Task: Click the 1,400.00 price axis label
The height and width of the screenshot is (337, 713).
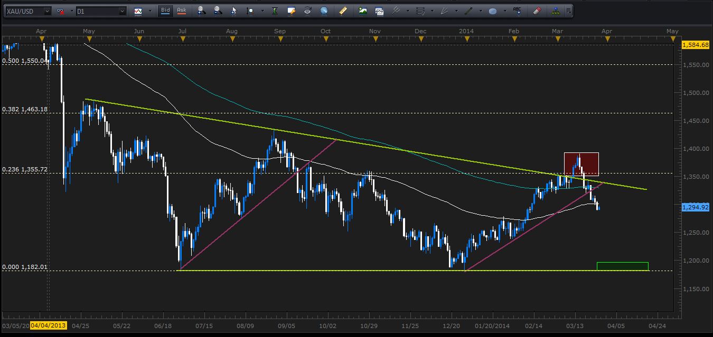Action: pyautogui.click(x=695, y=149)
